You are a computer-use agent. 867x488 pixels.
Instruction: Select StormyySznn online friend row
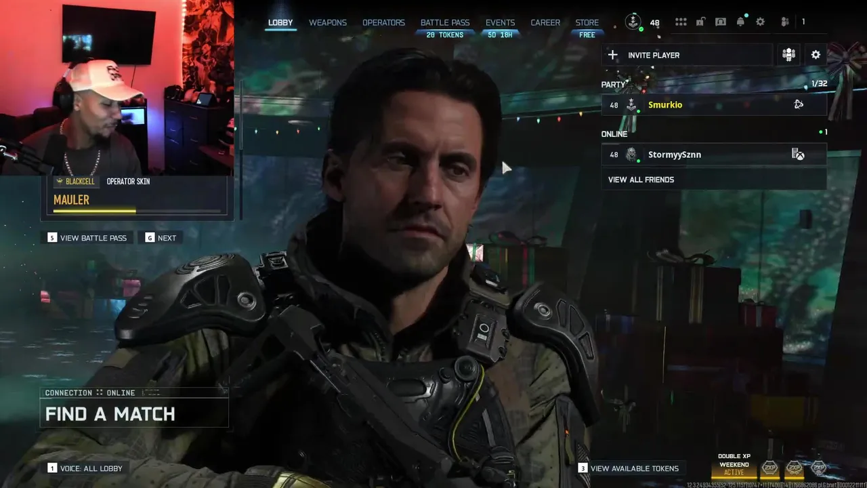coord(714,155)
